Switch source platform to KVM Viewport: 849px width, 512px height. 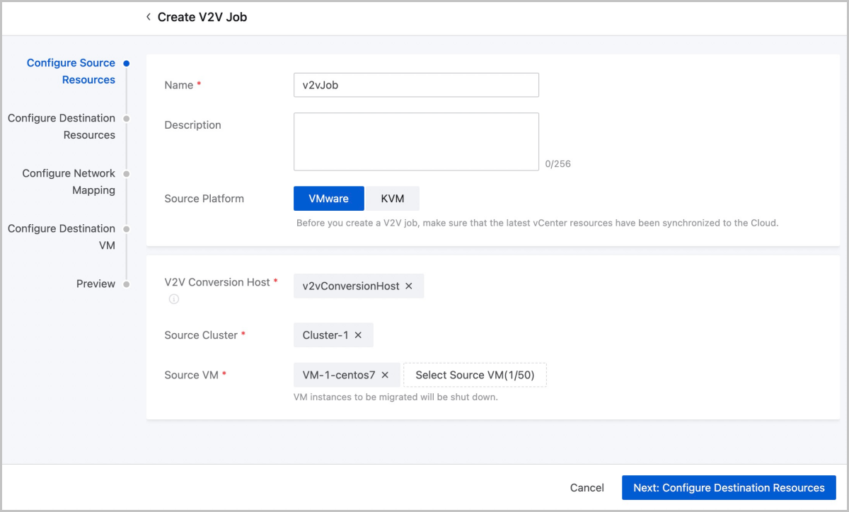(x=392, y=199)
